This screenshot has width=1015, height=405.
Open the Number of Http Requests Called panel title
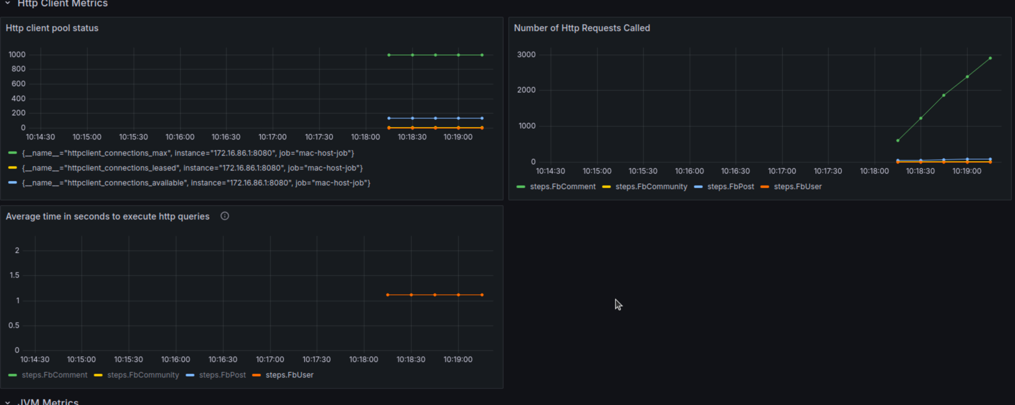pyautogui.click(x=582, y=28)
